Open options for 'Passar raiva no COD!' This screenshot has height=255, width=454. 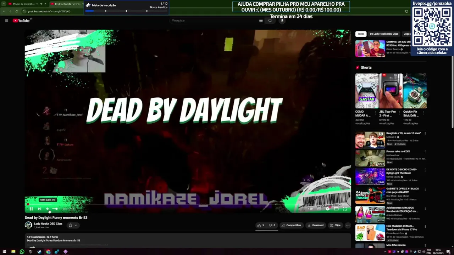coord(425,152)
